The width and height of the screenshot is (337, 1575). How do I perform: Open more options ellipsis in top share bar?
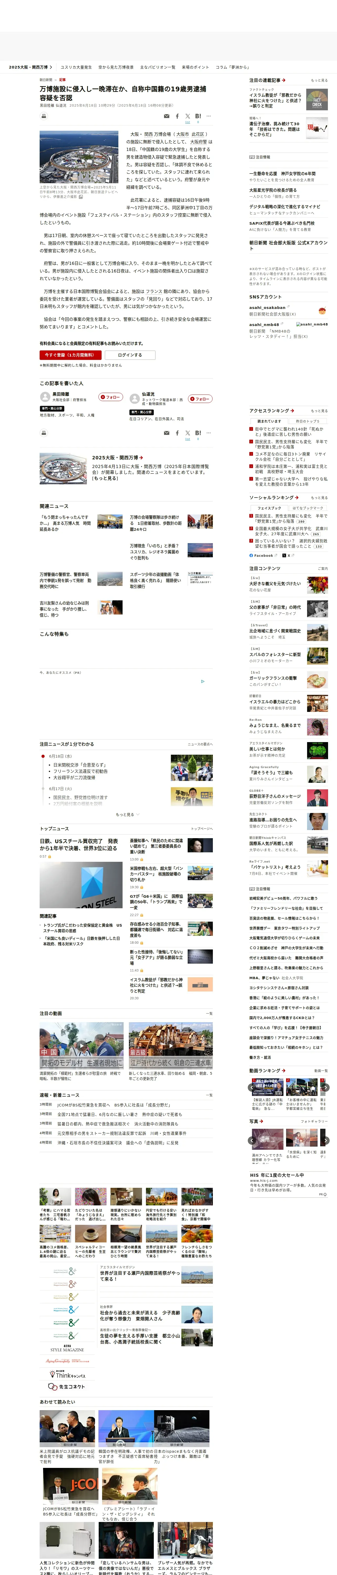click(x=209, y=116)
